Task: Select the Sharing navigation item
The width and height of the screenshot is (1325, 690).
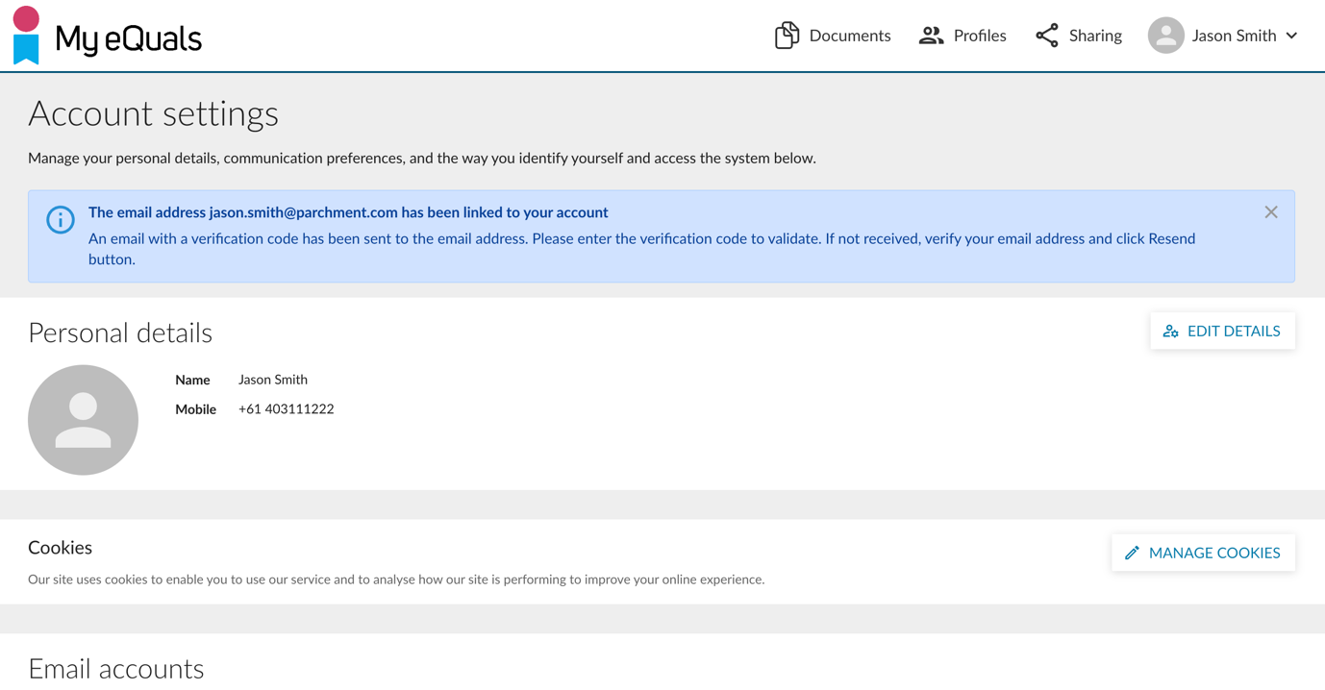Action: tap(1079, 36)
